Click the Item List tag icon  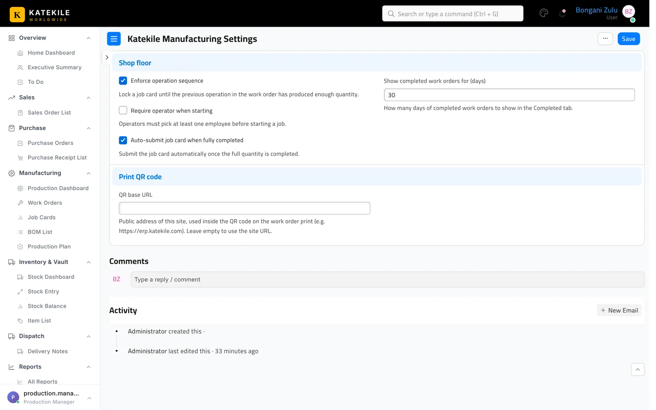(20, 321)
